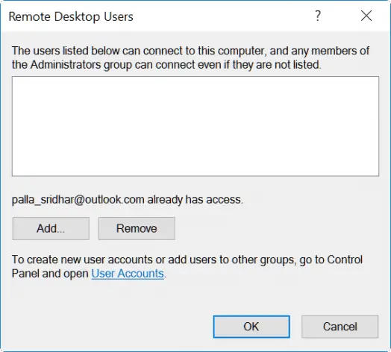Click the Remote Desktop Users title text

point(71,16)
